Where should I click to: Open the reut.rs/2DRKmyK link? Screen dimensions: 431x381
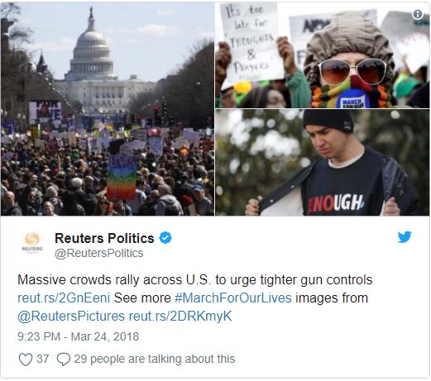[180, 316]
